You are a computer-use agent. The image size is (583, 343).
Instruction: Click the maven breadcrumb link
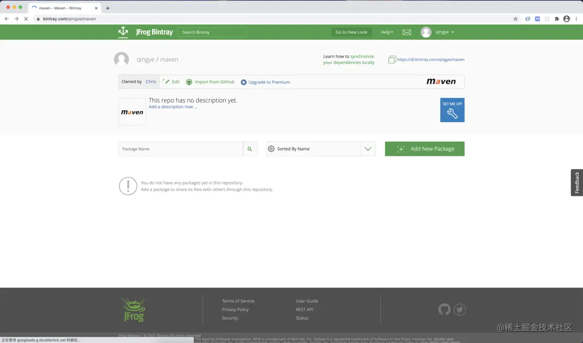pos(169,60)
